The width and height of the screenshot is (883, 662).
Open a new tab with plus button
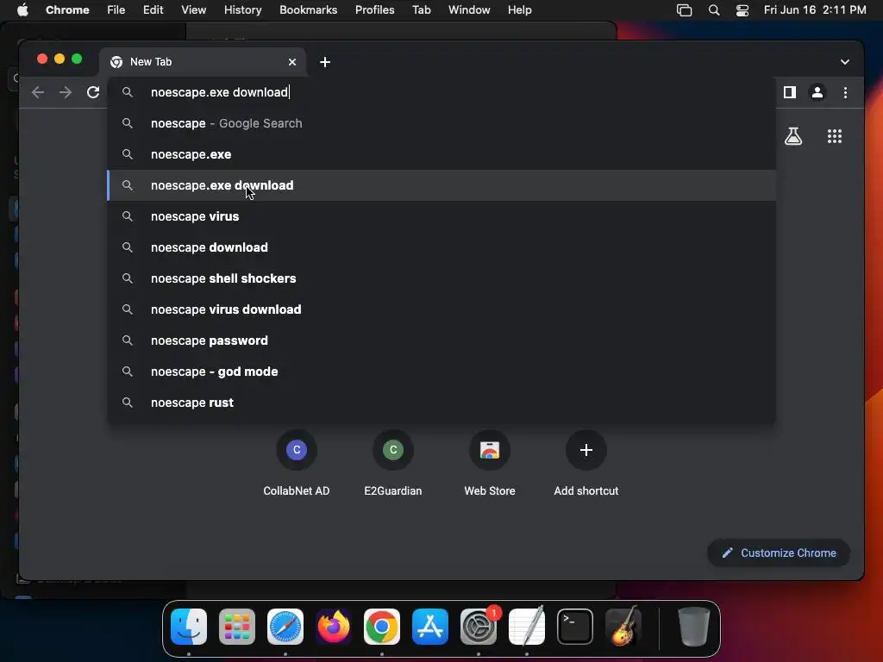(x=325, y=62)
